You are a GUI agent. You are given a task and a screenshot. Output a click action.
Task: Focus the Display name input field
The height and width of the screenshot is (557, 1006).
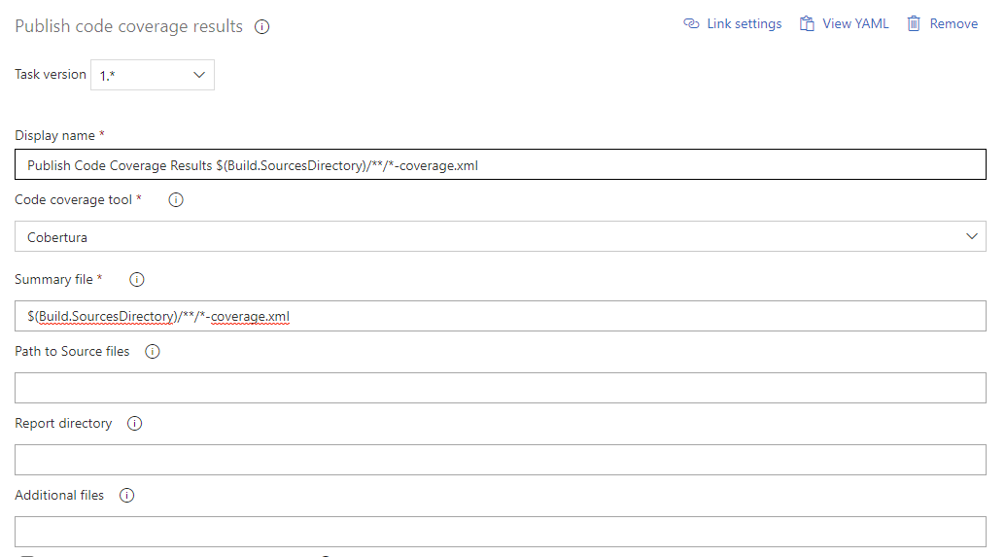tap(501, 164)
